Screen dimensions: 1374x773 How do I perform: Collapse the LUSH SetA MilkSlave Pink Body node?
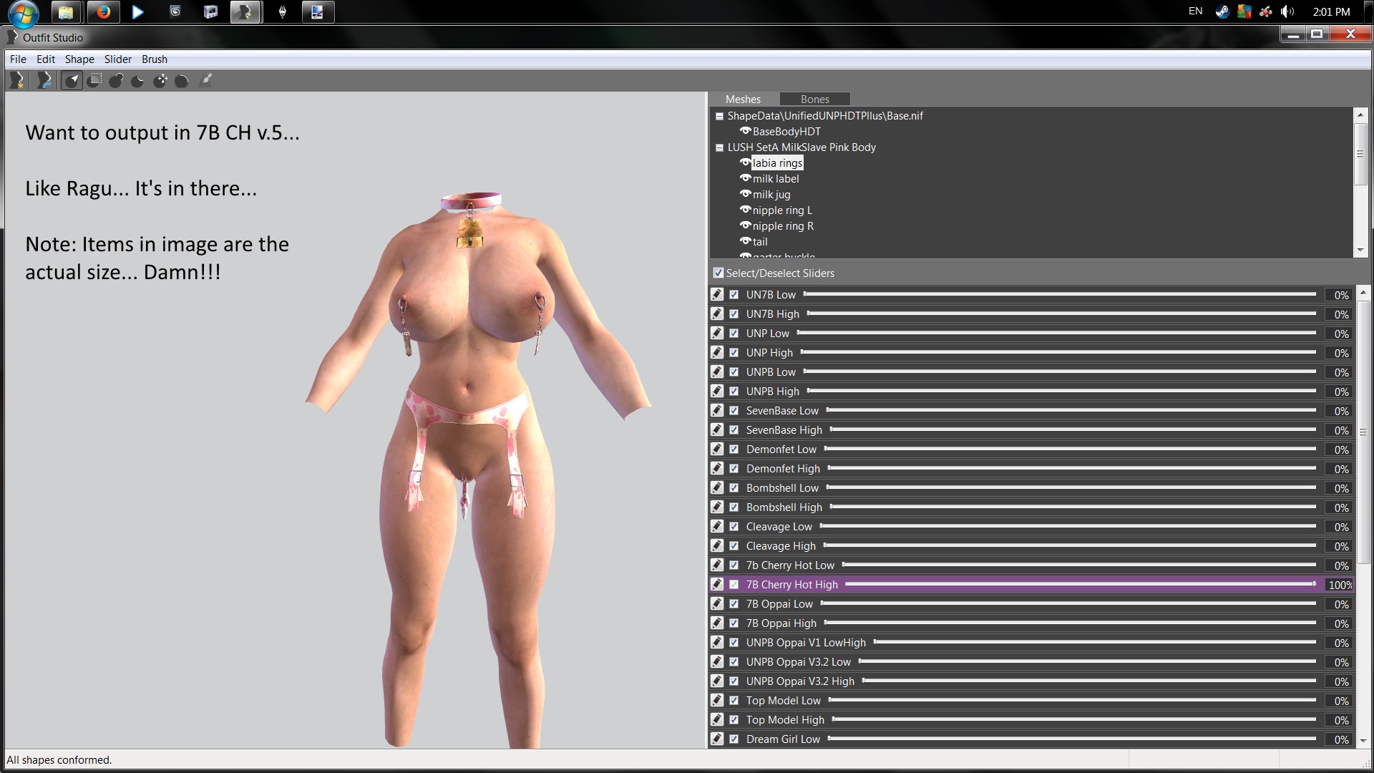coord(719,148)
